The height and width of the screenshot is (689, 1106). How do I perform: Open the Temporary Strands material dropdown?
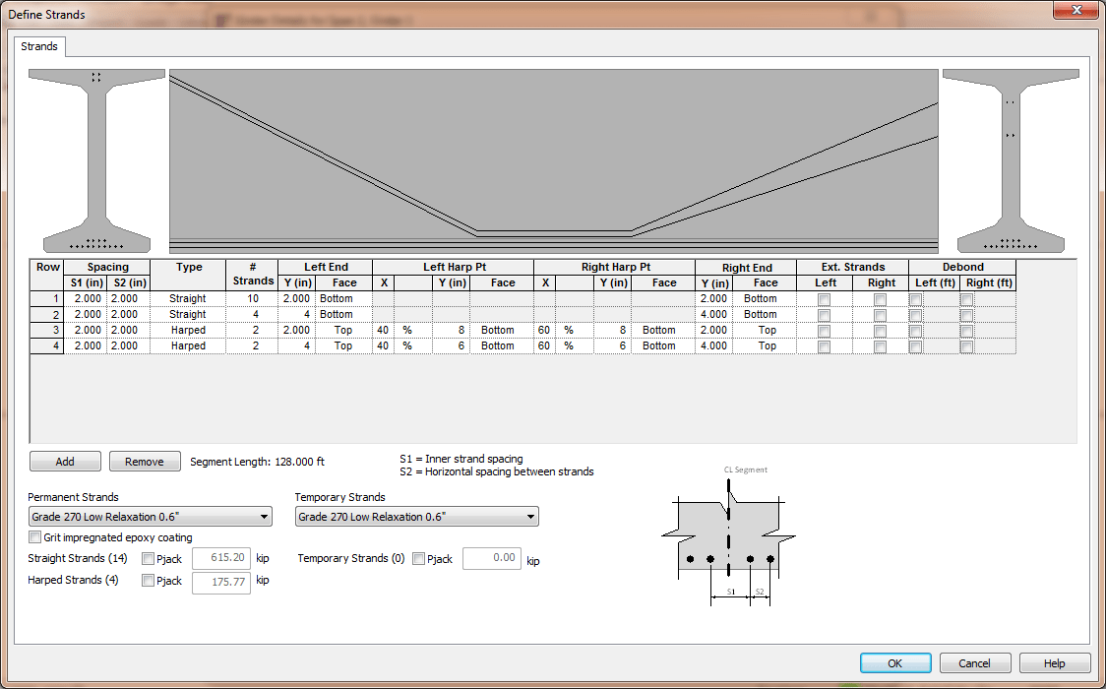point(529,516)
